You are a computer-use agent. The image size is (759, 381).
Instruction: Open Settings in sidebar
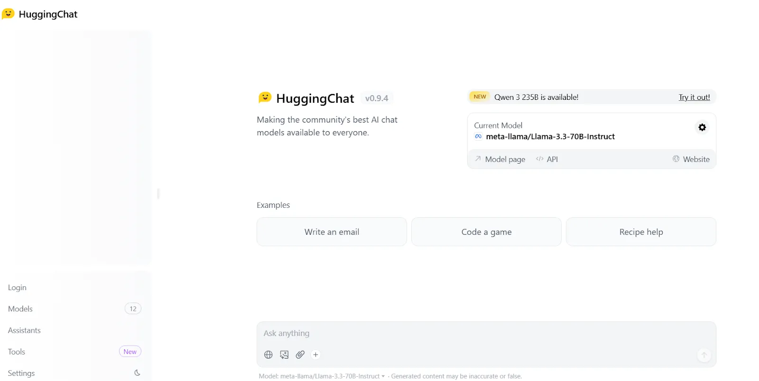click(21, 373)
